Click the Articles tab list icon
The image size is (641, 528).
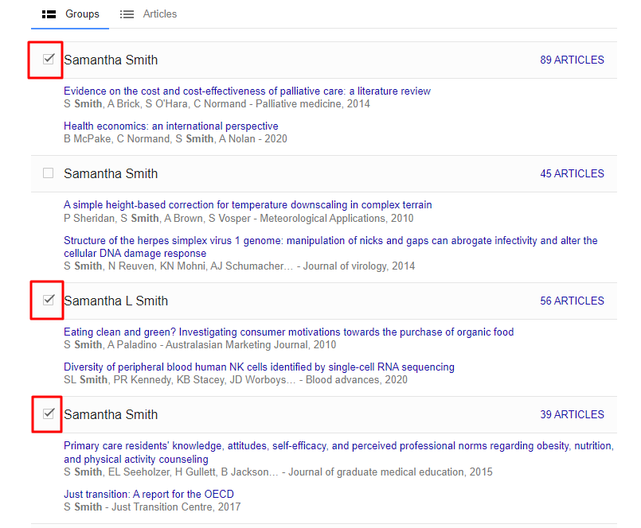(x=127, y=14)
